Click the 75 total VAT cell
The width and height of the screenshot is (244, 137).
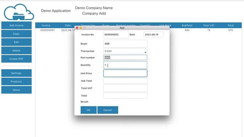[209, 30]
